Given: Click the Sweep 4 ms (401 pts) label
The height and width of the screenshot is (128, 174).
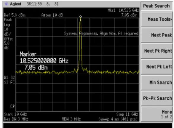Looking at the screenshot, I should [x=118, y=119].
